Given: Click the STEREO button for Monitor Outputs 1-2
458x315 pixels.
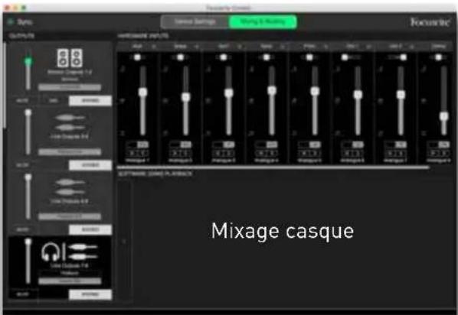Looking at the screenshot, I should pos(90,101).
